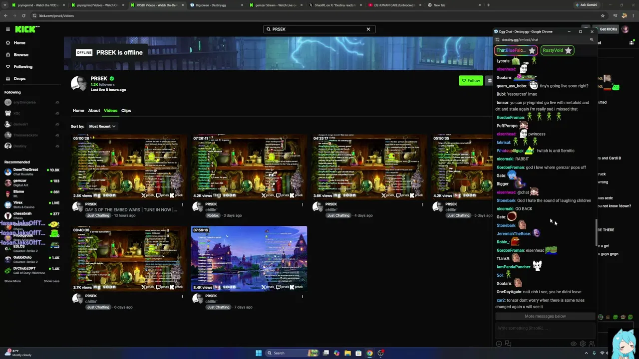639x359 pixels.
Task: Open options menu for the 6 days ago video
Action: click(182, 296)
